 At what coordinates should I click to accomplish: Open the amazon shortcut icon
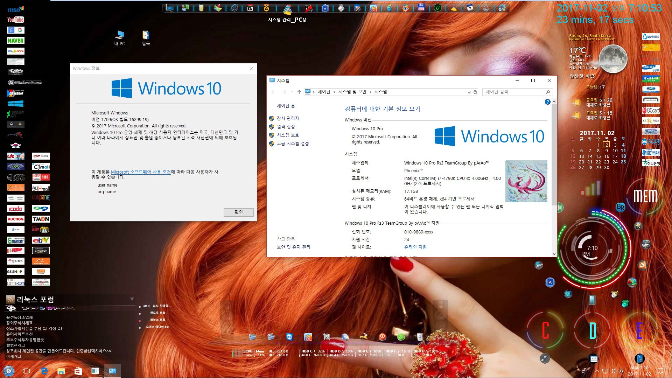point(41,251)
